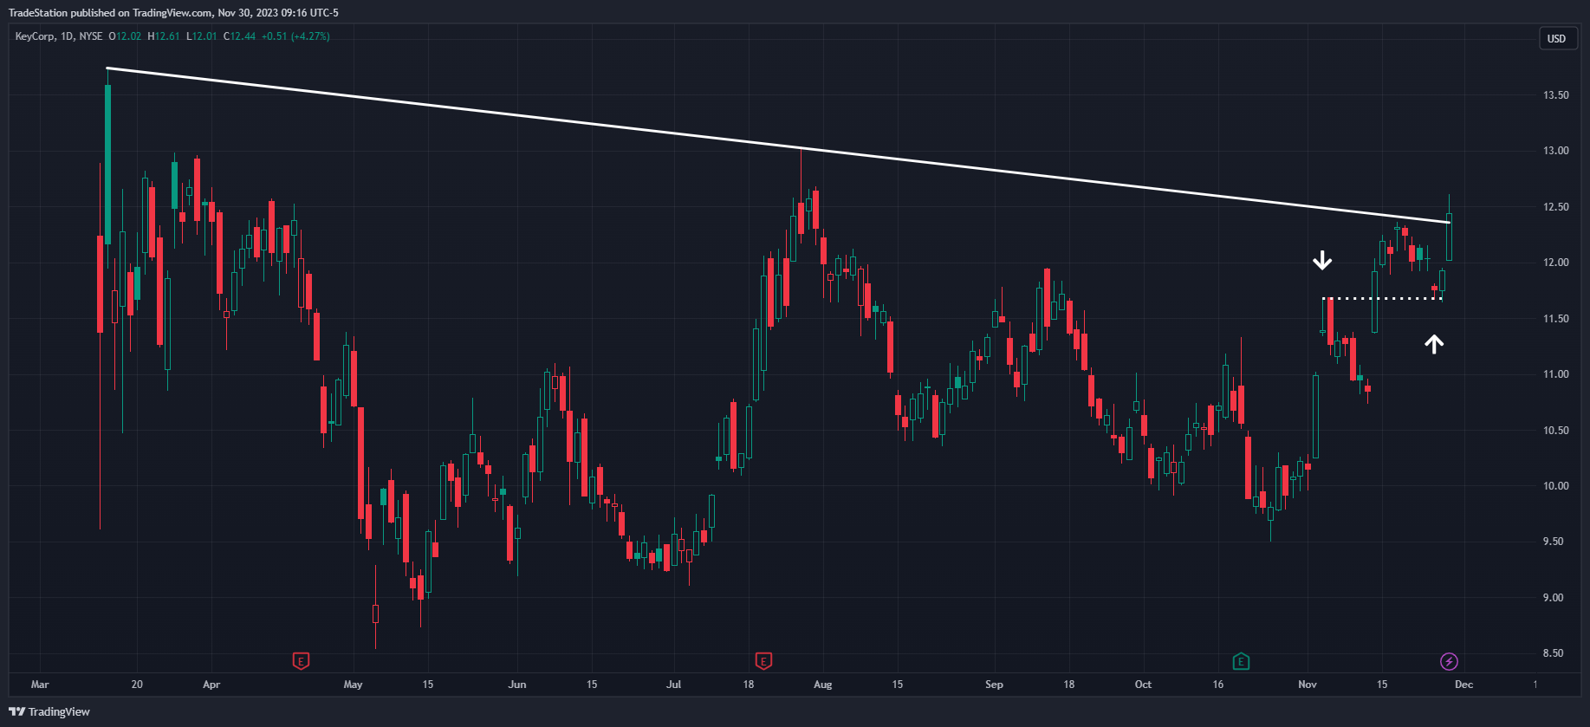Click the 16 date label after Oct
Screen dimensions: 1590x727
[x=1217, y=685]
